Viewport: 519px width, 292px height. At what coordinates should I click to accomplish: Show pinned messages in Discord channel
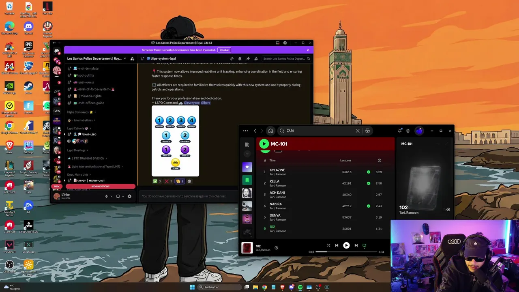coord(248,58)
